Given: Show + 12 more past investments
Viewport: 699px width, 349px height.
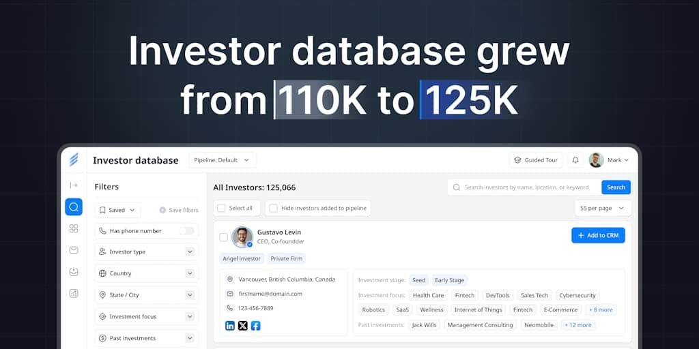Looking at the screenshot, I should (x=578, y=325).
